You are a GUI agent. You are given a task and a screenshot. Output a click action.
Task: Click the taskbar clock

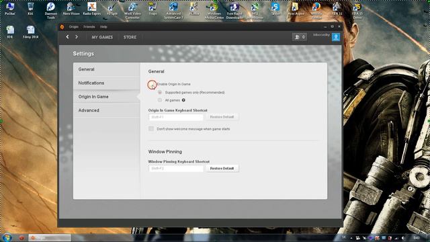point(417,238)
